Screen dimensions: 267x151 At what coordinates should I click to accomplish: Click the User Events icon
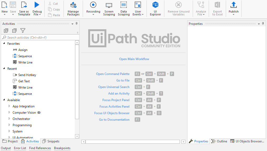point(138,5)
